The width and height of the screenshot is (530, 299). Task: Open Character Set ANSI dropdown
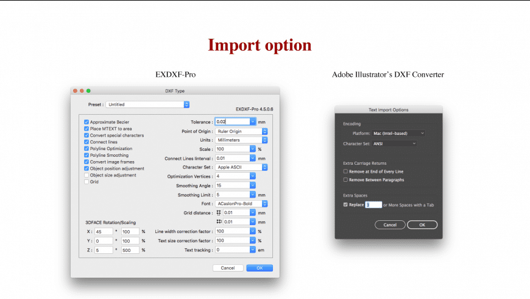[394, 143]
